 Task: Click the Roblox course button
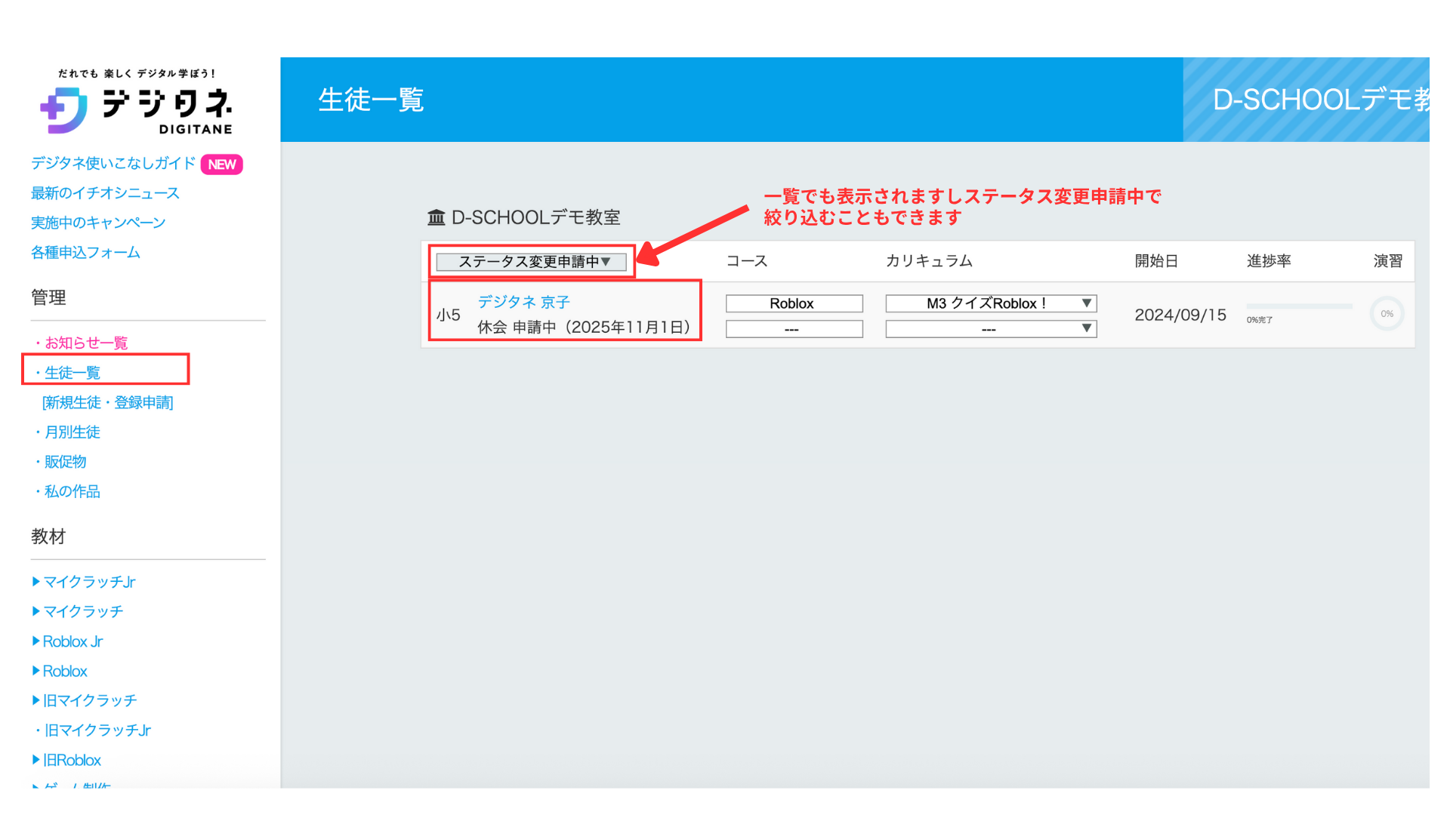click(793, 303)
